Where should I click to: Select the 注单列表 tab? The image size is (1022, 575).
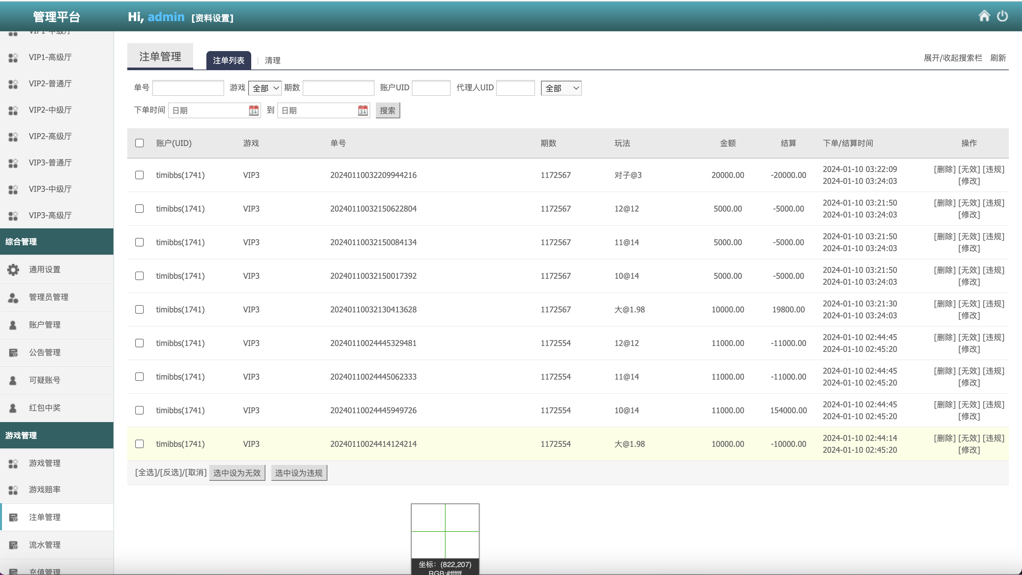tap(228, 60)
